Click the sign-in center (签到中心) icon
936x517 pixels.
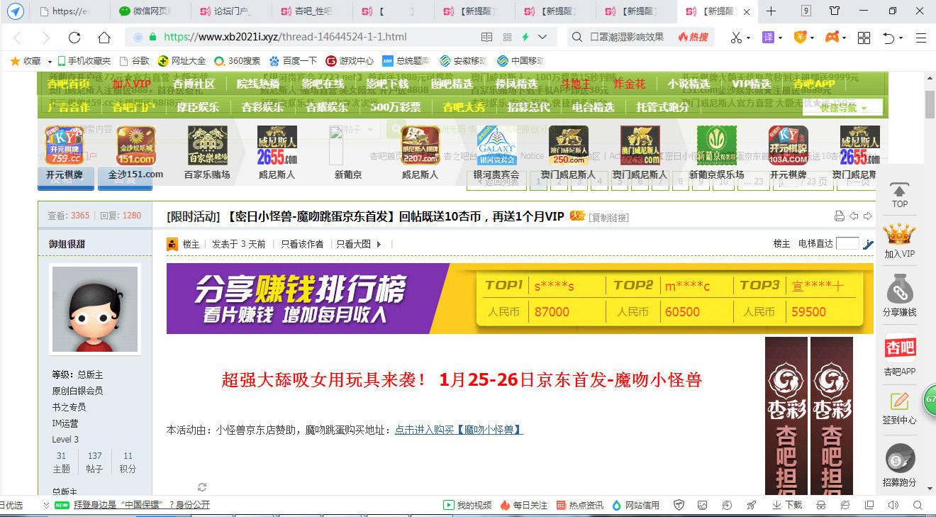(x=899, y=407)
